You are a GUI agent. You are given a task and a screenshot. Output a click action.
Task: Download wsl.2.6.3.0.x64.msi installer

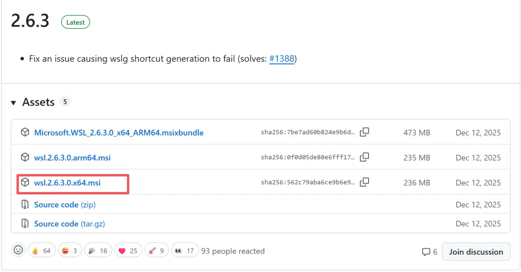coord(68,183)
